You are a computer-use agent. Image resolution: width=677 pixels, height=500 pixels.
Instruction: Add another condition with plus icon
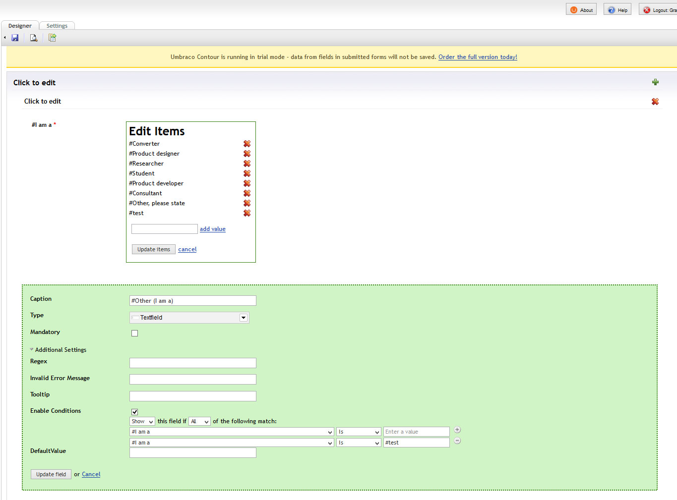coord(457,430)
